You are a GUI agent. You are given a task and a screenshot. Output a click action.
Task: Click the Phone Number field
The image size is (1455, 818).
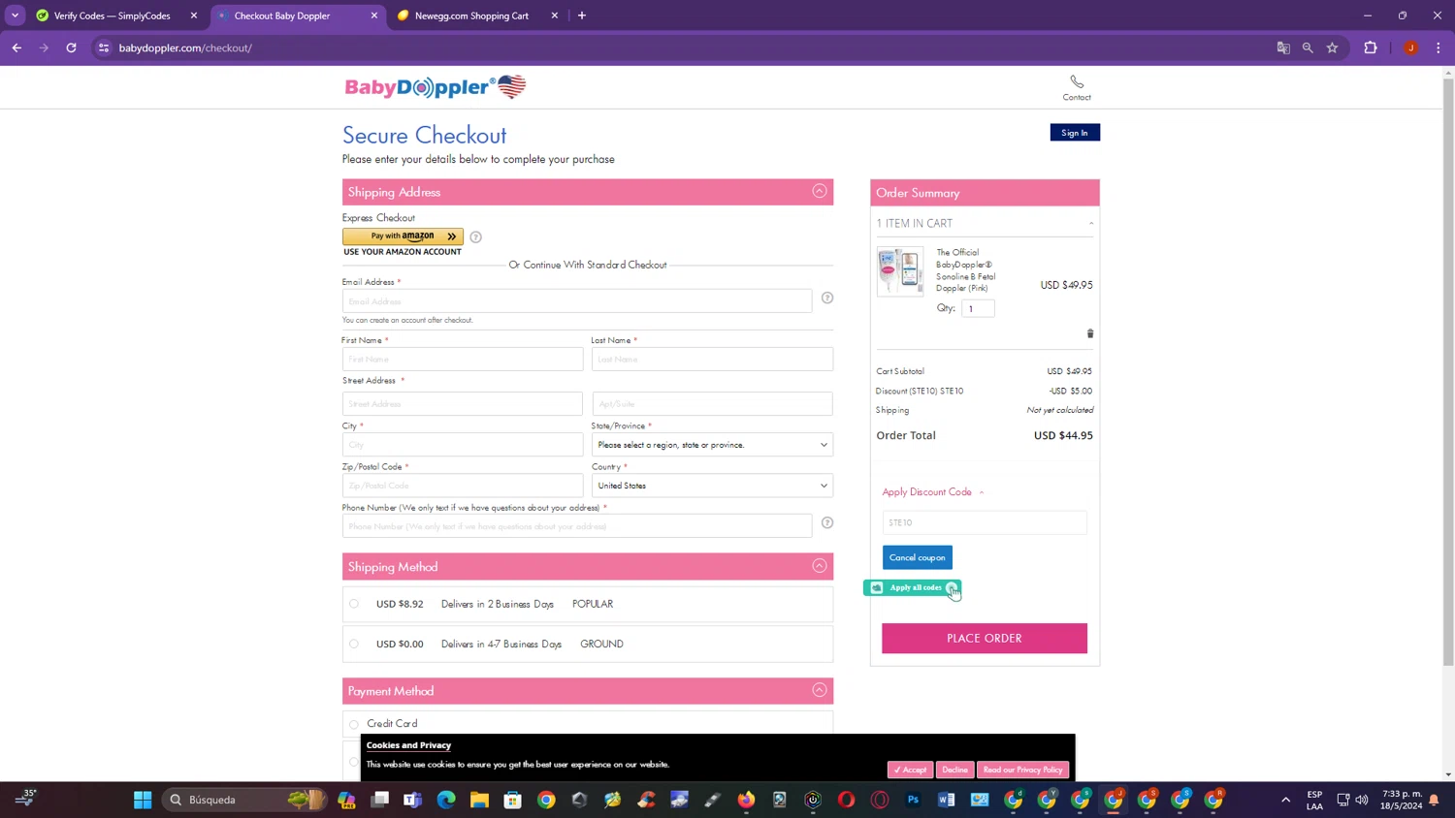point(577,526)
